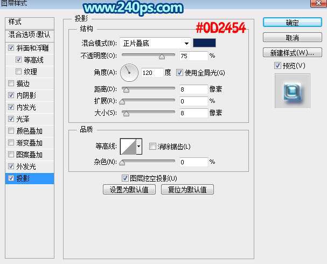Screen dimensions: 327x264
Task: Click the 扩展 value field
Action: pos(193,101)
